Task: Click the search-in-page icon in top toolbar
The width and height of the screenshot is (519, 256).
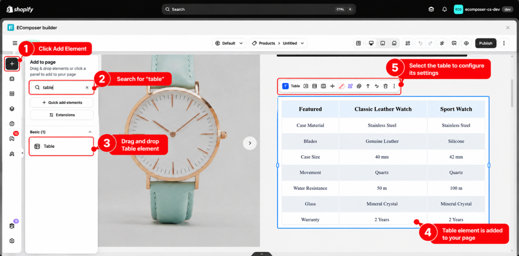Action: [455, 44]
